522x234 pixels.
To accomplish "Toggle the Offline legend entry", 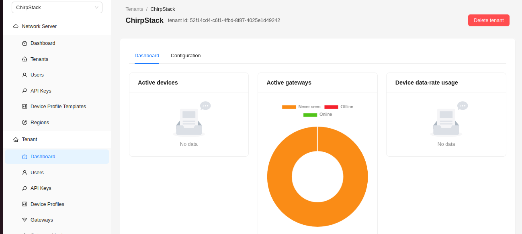I will pos(339,107).
